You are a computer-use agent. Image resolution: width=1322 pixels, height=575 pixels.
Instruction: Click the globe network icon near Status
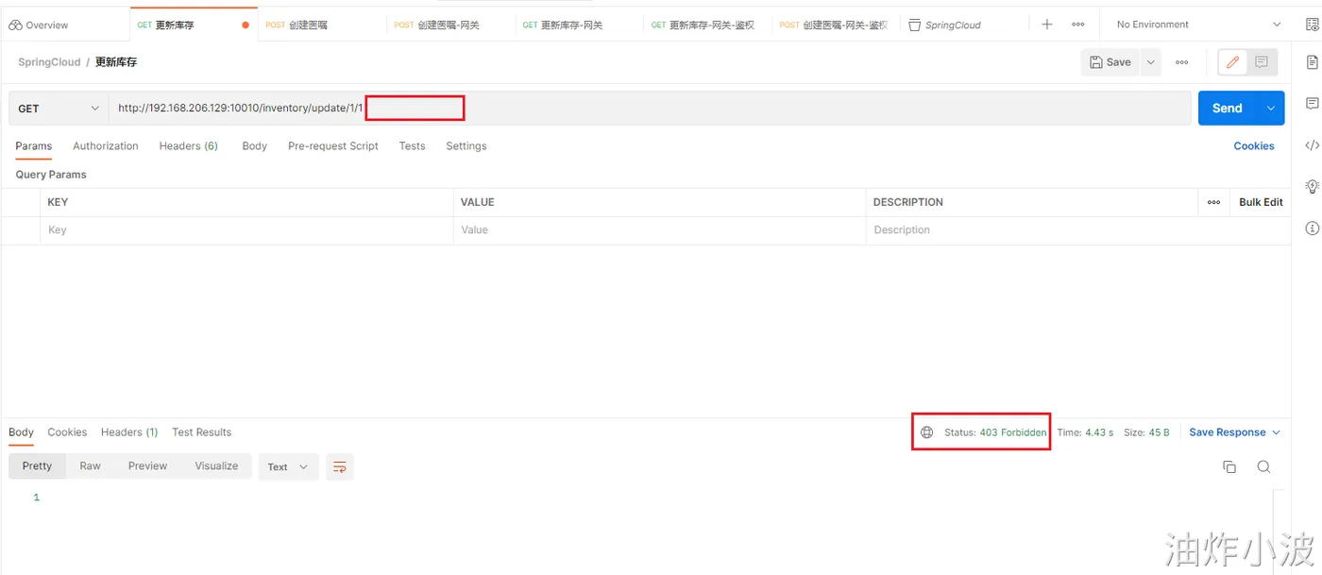(x=927, y=432)
